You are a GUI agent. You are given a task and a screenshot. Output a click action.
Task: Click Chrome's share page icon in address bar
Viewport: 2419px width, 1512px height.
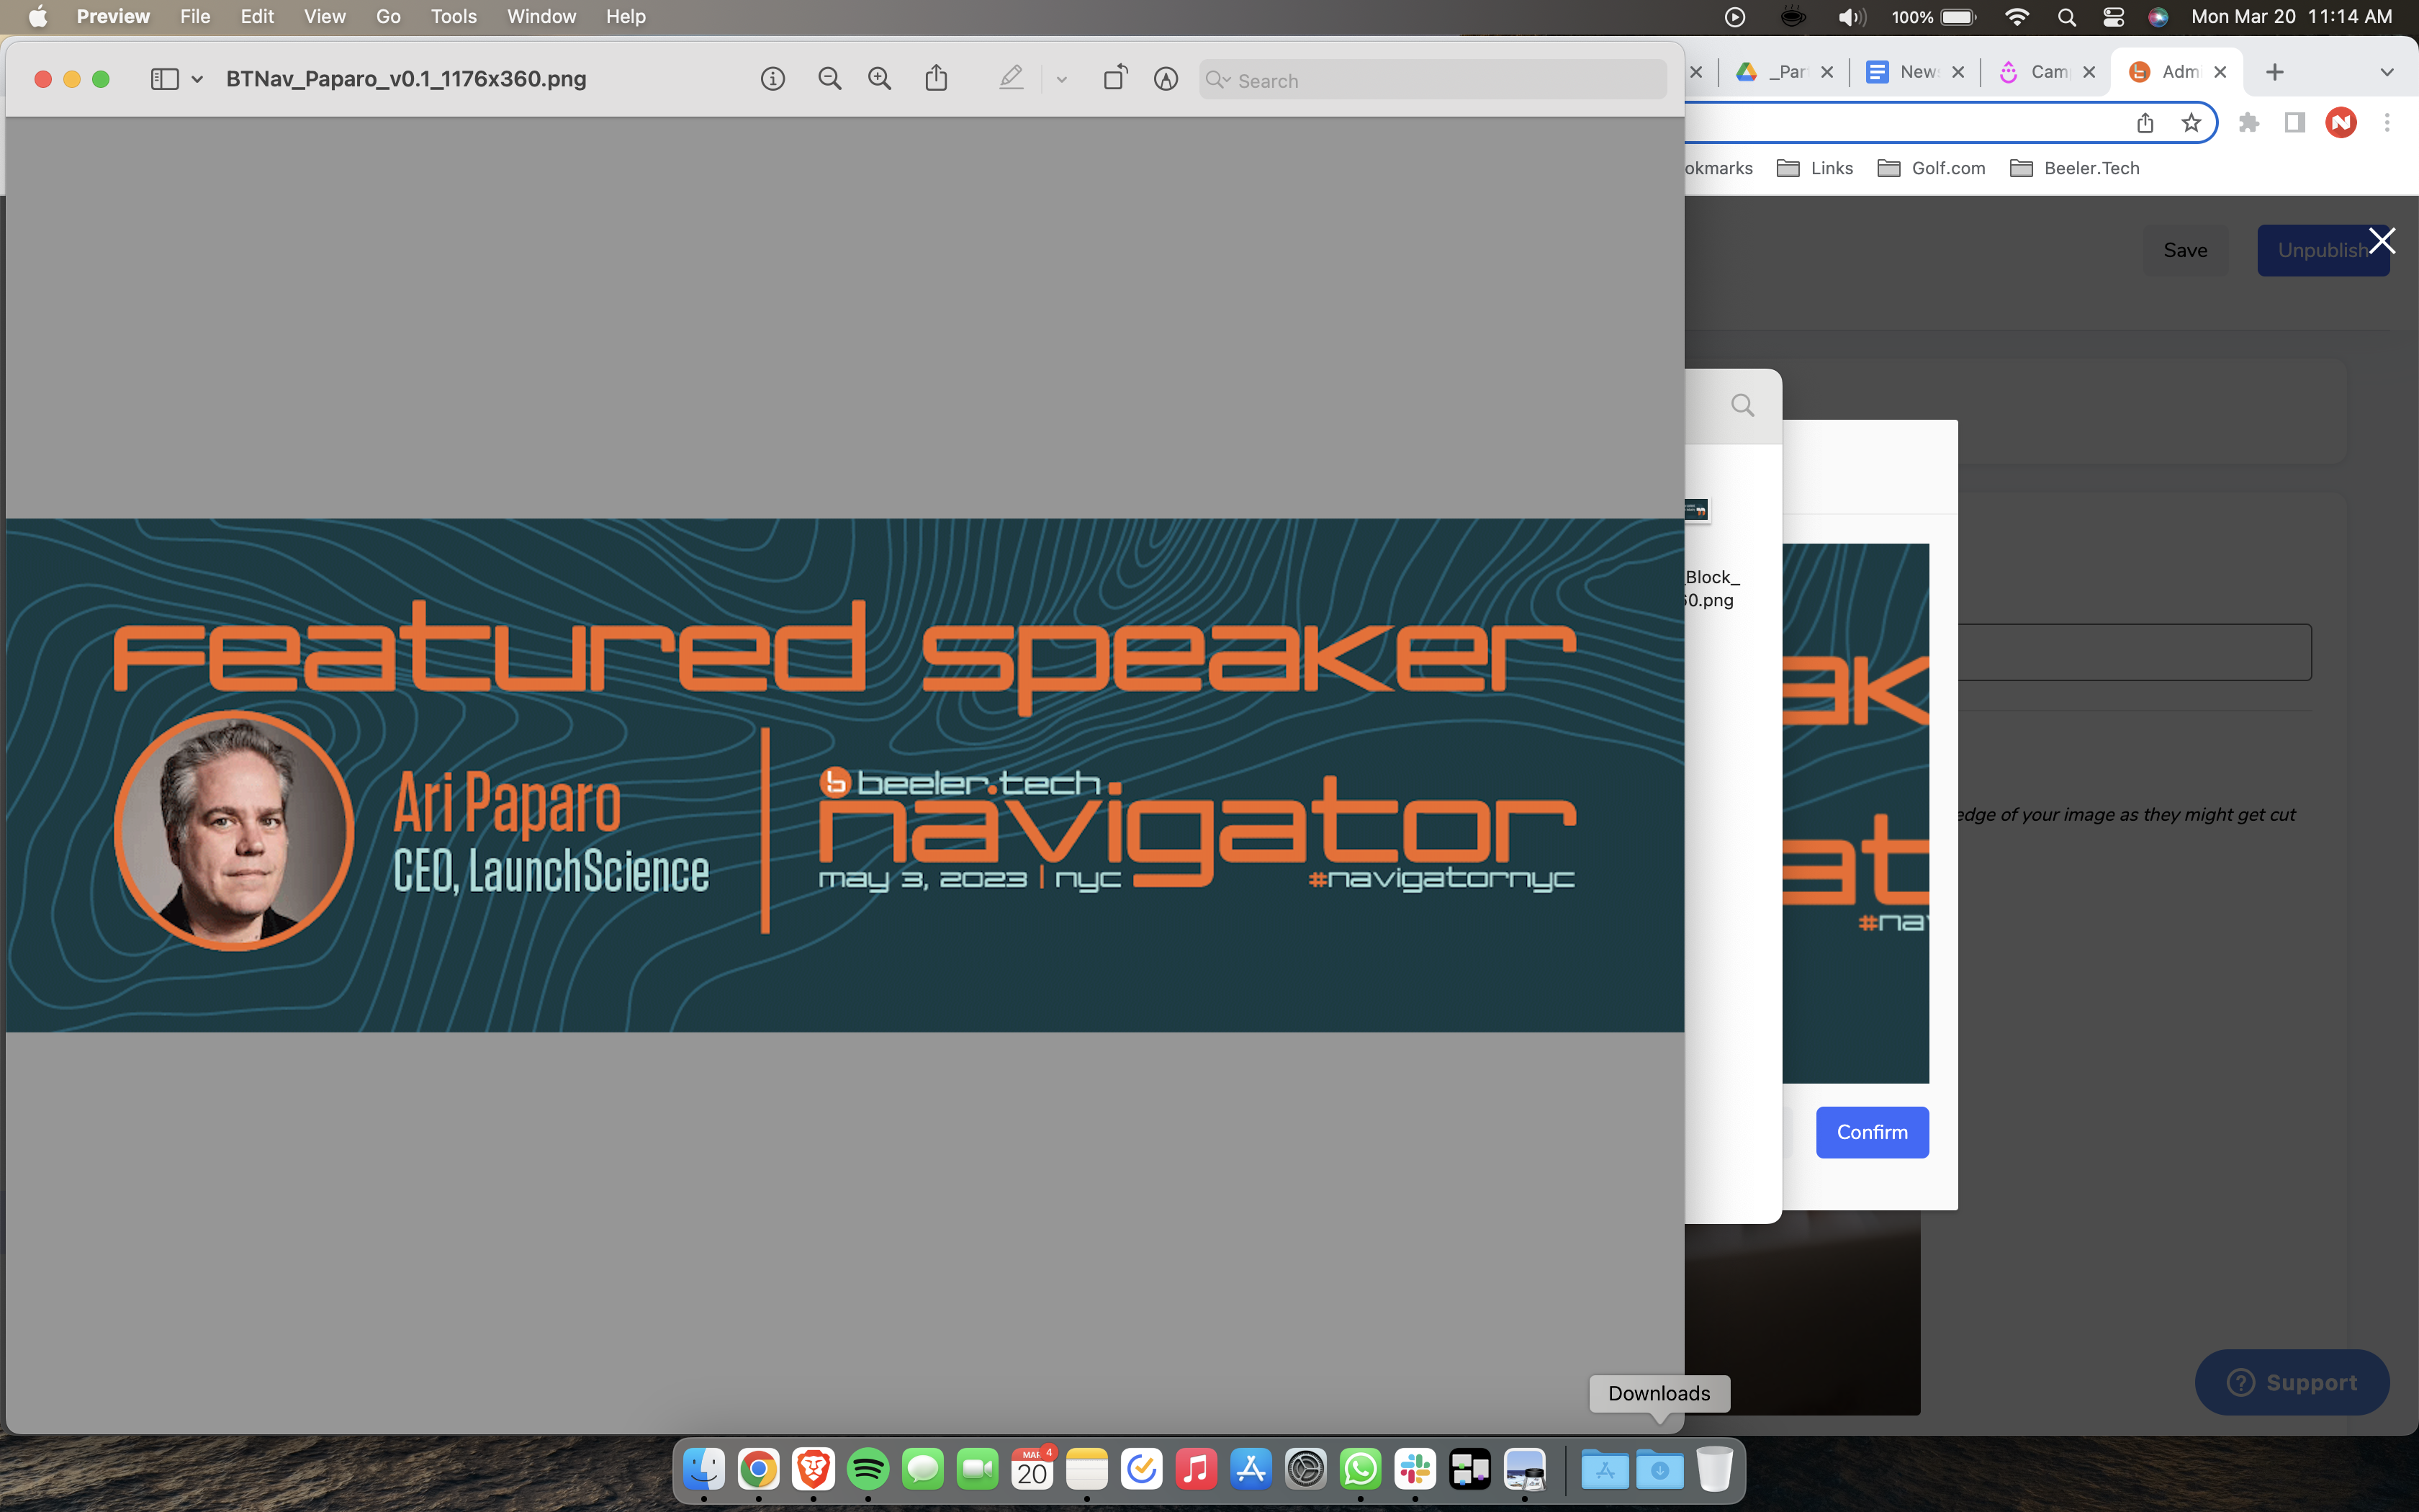coord(2145,122)
